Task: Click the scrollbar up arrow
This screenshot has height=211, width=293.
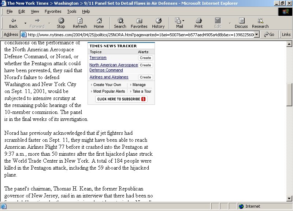Action: (289, 44)
